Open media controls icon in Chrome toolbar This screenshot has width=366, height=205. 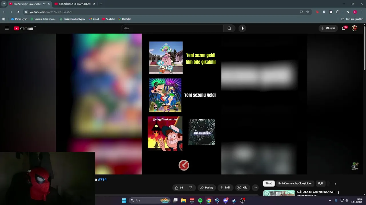point(348,12)
